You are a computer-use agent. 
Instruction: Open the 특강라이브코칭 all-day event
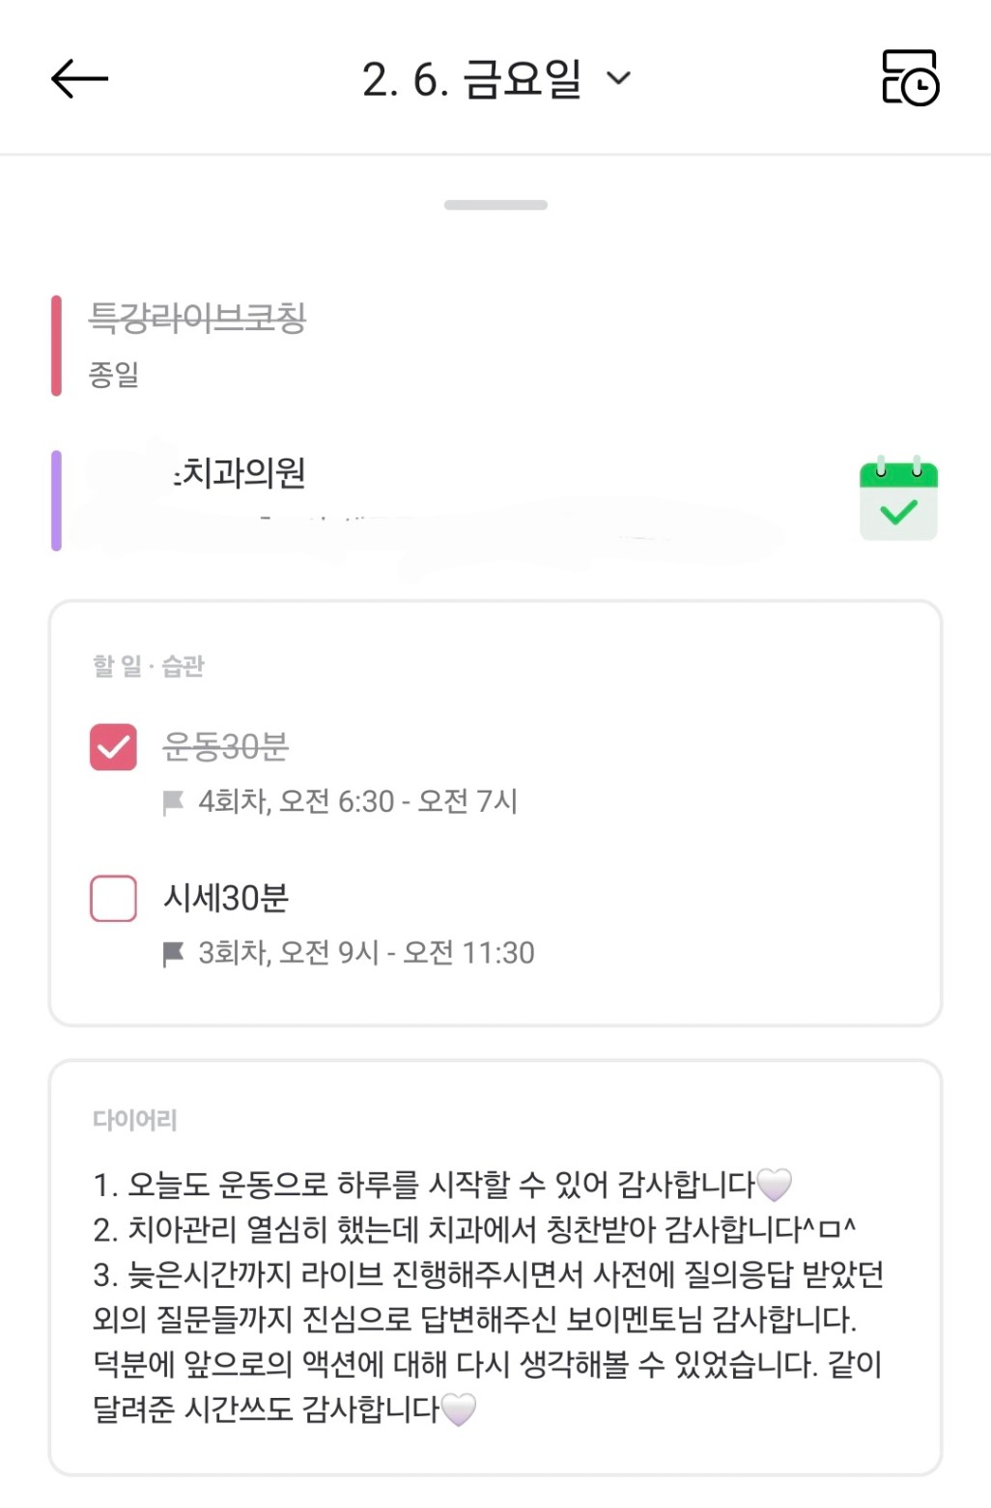click(x=197, y=318)
